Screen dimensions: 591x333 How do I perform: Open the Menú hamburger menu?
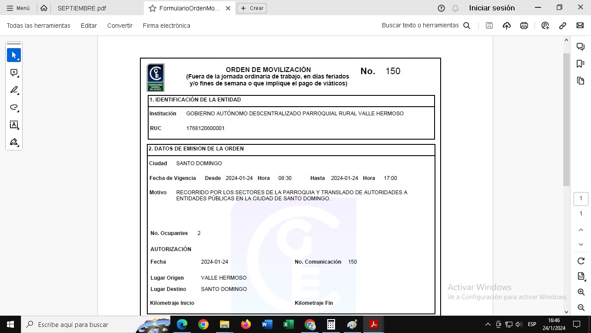point(18,8)
